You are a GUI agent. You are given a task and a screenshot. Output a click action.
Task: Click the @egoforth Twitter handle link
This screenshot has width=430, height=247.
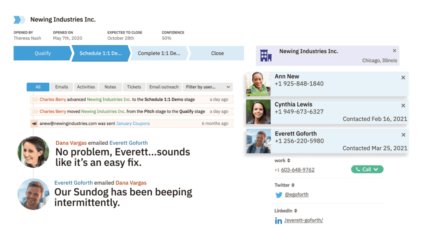pos(297,195)
